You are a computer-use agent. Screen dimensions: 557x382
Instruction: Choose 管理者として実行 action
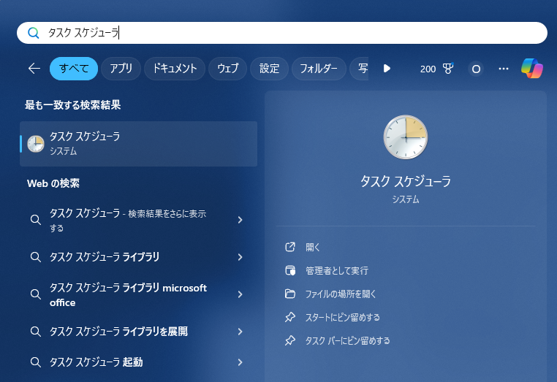tap(337, 270)
